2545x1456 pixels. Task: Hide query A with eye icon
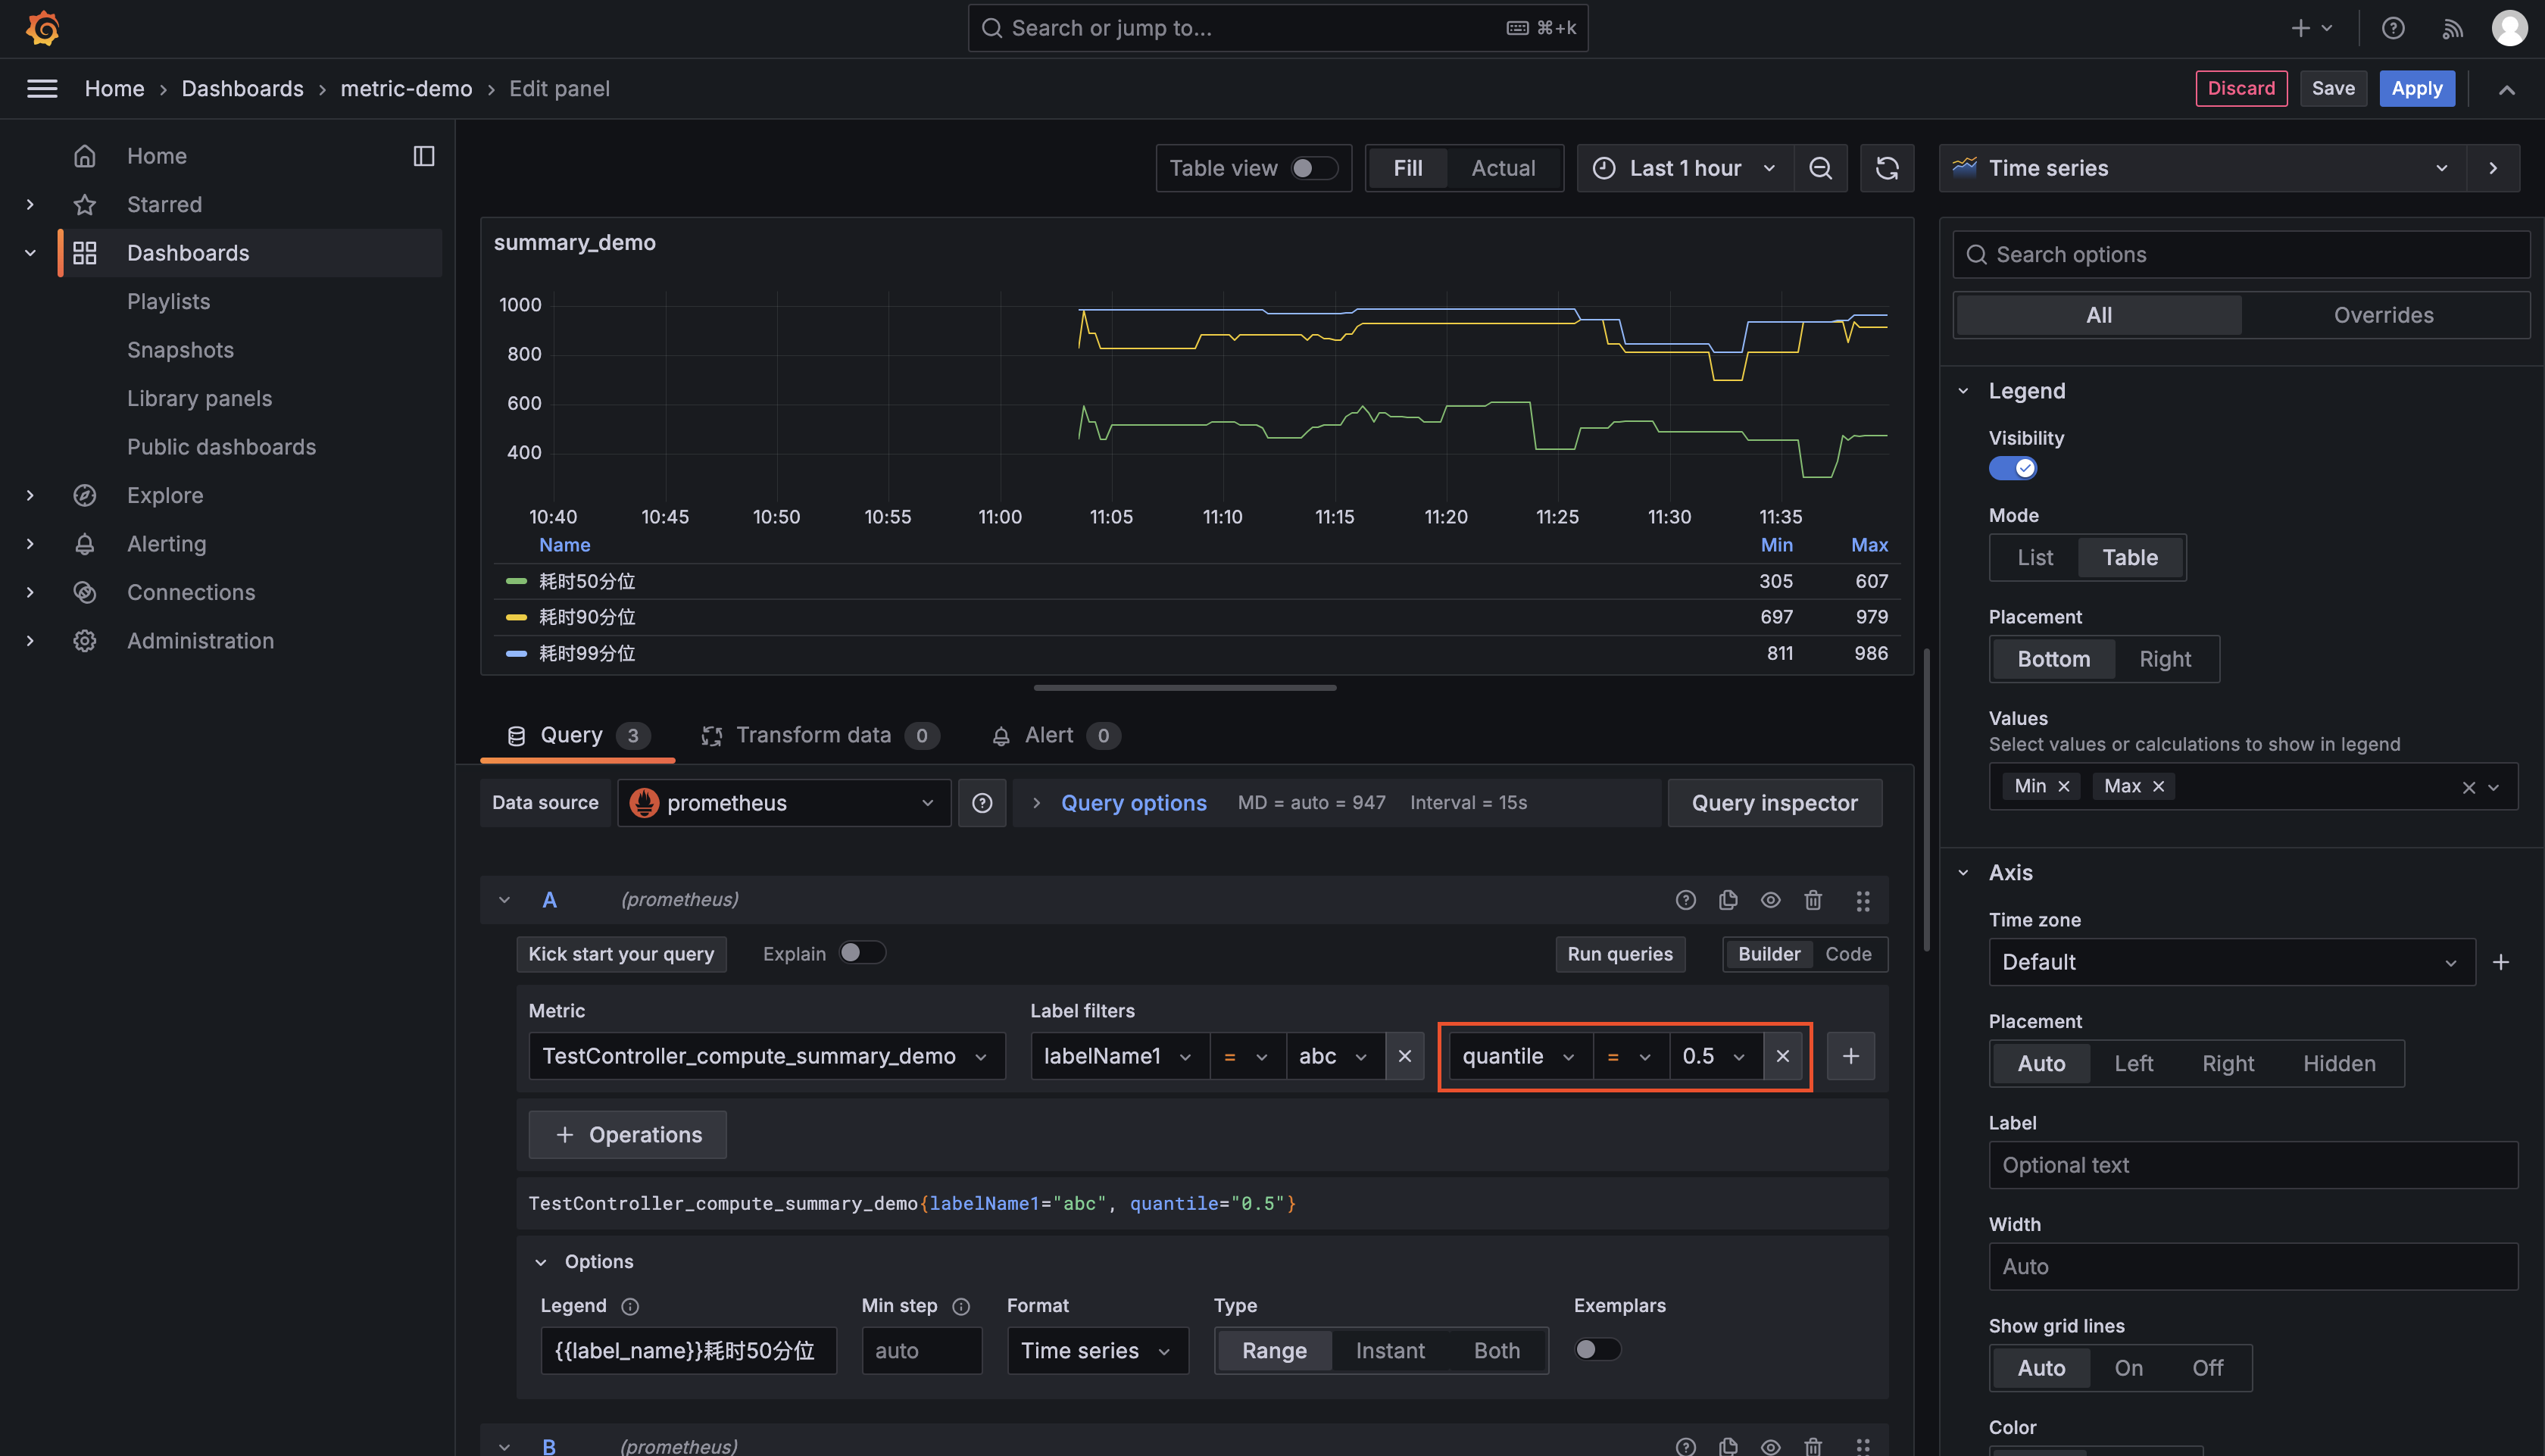click(x=1769, y=900)
